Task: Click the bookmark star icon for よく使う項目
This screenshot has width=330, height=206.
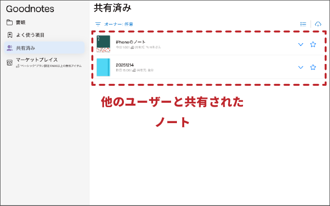Action: pos(10,35)
